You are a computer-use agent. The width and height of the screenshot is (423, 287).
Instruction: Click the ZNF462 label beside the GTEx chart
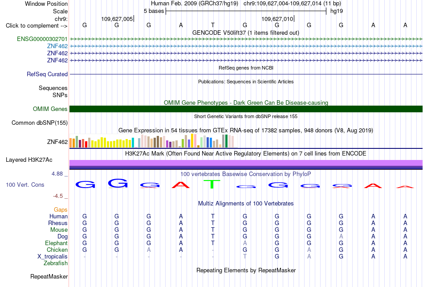[x=57, y=142]
